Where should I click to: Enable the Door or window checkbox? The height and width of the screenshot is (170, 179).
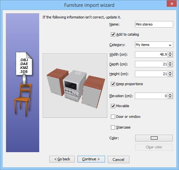113,117
